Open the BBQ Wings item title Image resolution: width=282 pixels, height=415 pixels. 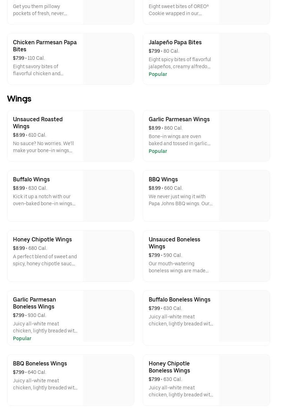(163, 179)
